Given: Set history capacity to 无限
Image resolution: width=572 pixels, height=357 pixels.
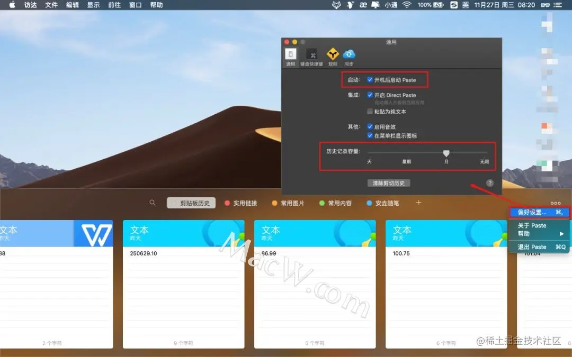Looking at the screenshot, I should tap(485, 161).
